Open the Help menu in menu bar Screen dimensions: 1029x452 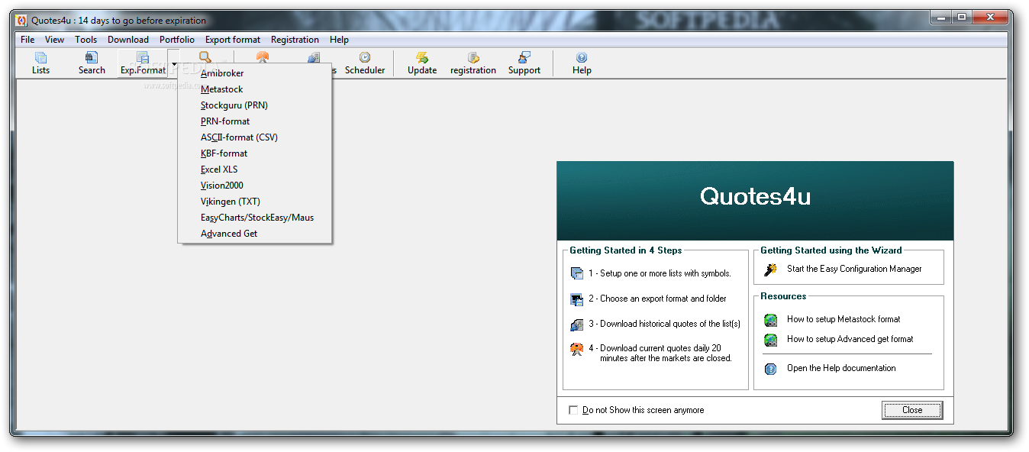click(339, 40)
